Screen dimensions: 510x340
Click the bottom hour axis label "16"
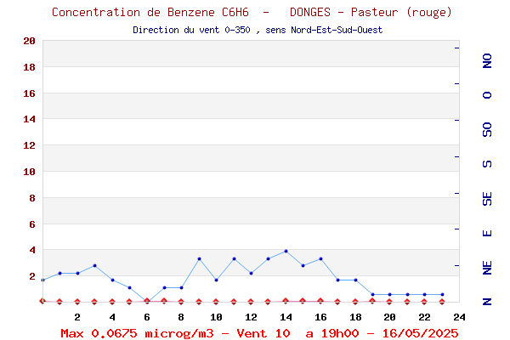pos(320,317)
